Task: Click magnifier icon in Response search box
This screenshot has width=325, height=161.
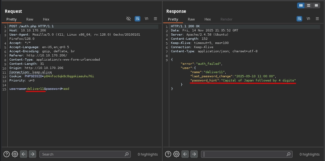Action: [x=288, y=154]
